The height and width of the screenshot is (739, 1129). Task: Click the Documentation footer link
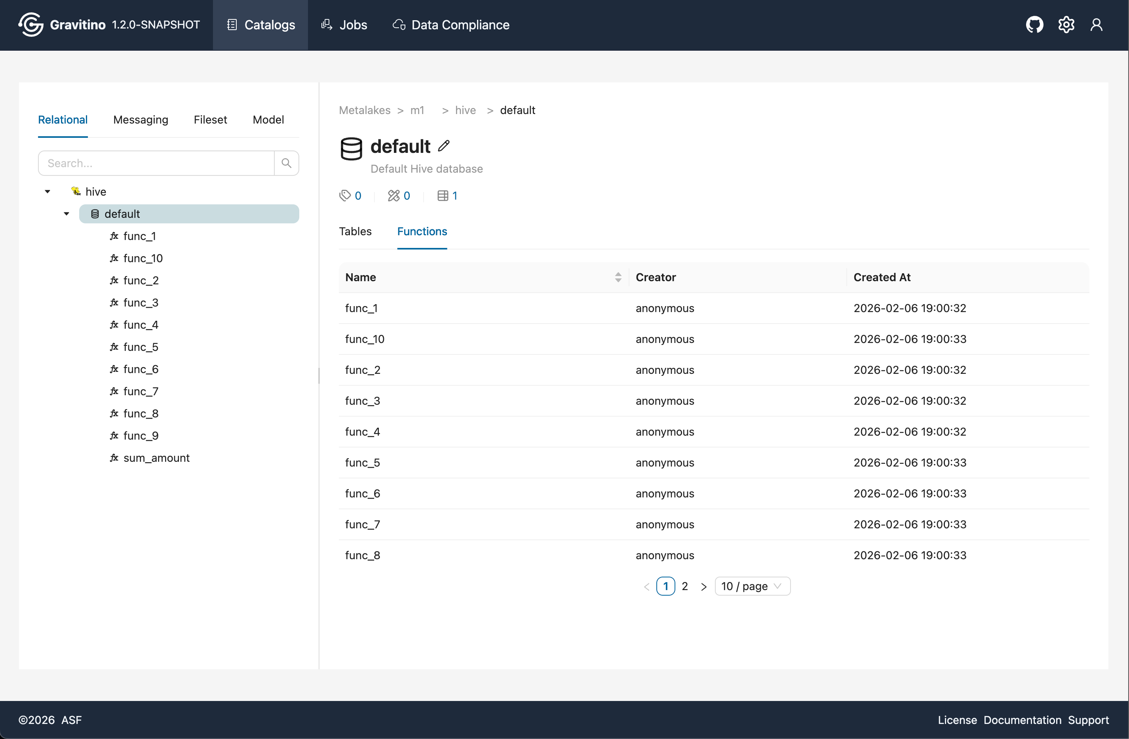click(1022, 720)
